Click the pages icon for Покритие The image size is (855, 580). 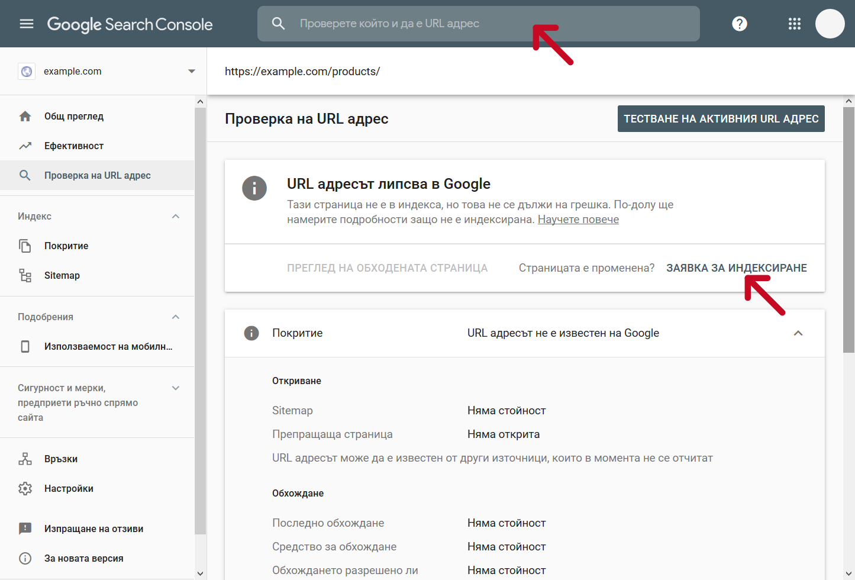(25, 246)
